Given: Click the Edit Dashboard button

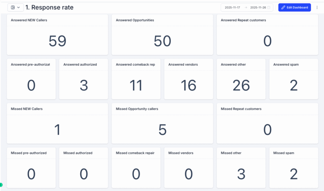Looking at the screenshot, I should tap(294, 8).
